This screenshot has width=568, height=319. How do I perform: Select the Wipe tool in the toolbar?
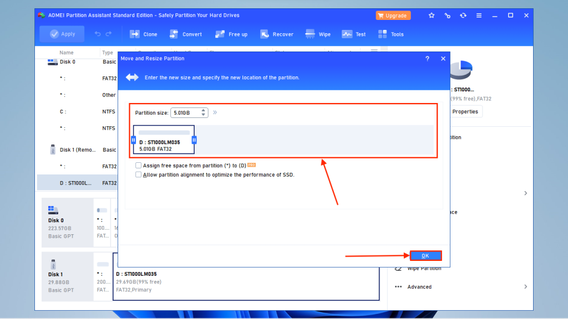318,34
